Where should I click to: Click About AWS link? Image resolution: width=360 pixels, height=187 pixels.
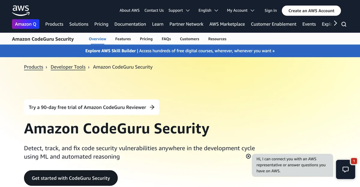tap(130, 10)
